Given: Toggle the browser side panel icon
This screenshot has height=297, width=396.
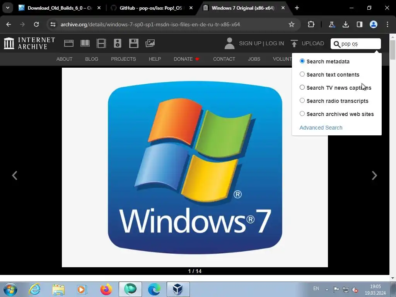Looking at the screenshot, I should tap(359, 24).
